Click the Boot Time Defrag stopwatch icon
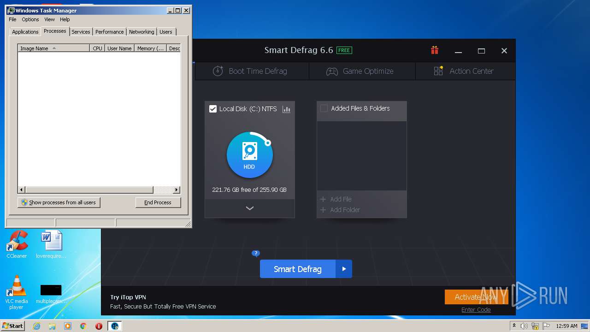 (218, 71)
